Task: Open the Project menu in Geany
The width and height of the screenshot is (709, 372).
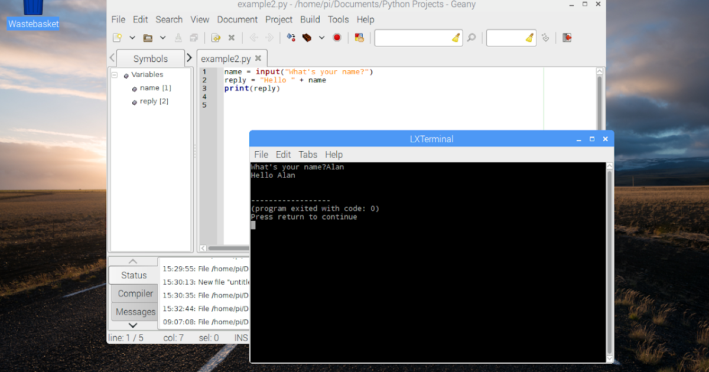Action: click(279, 19)
